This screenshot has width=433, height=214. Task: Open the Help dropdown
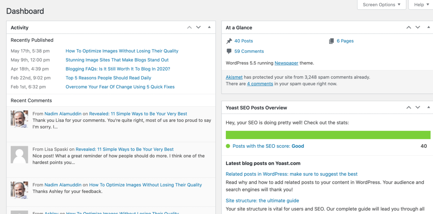click(x=420, y=4)
